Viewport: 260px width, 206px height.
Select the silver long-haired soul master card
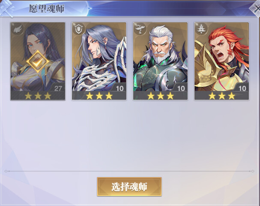click(x=99, y=61)
